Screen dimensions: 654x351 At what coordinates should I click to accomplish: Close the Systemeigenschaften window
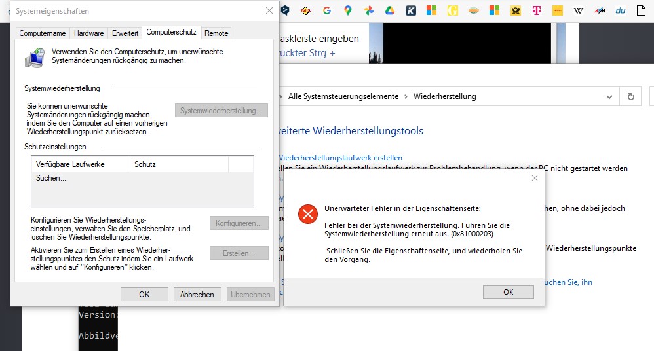click(269, 11)
